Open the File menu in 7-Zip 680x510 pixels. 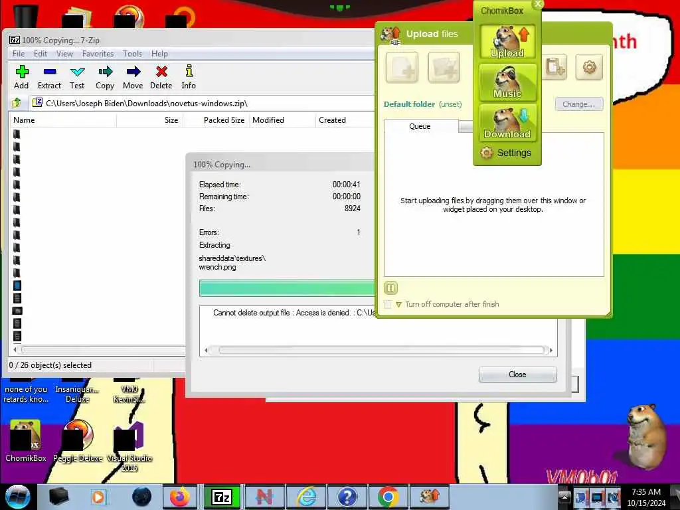[18, 54]
